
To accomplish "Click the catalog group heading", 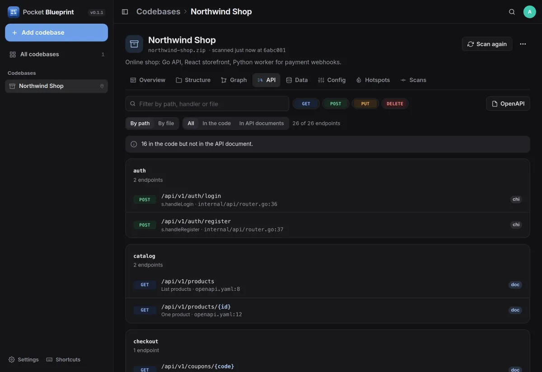I will point(144,256).
